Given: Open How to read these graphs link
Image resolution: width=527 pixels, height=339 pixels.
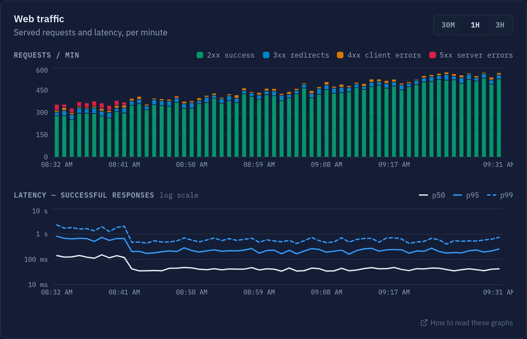Looking at the screenshot, I should click(467, 323).
